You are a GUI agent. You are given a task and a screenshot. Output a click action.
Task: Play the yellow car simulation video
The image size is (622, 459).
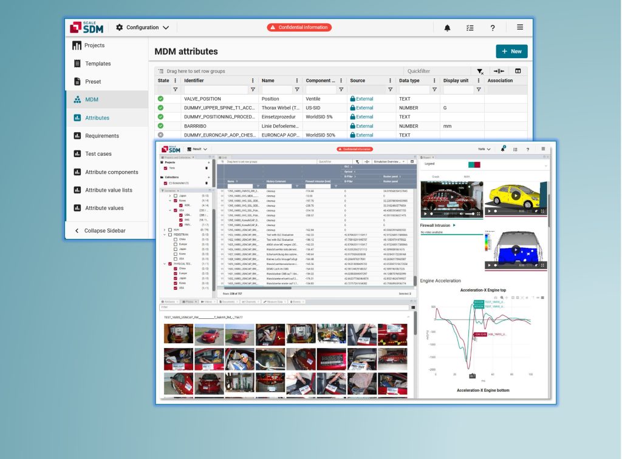(x=516, y=196)
